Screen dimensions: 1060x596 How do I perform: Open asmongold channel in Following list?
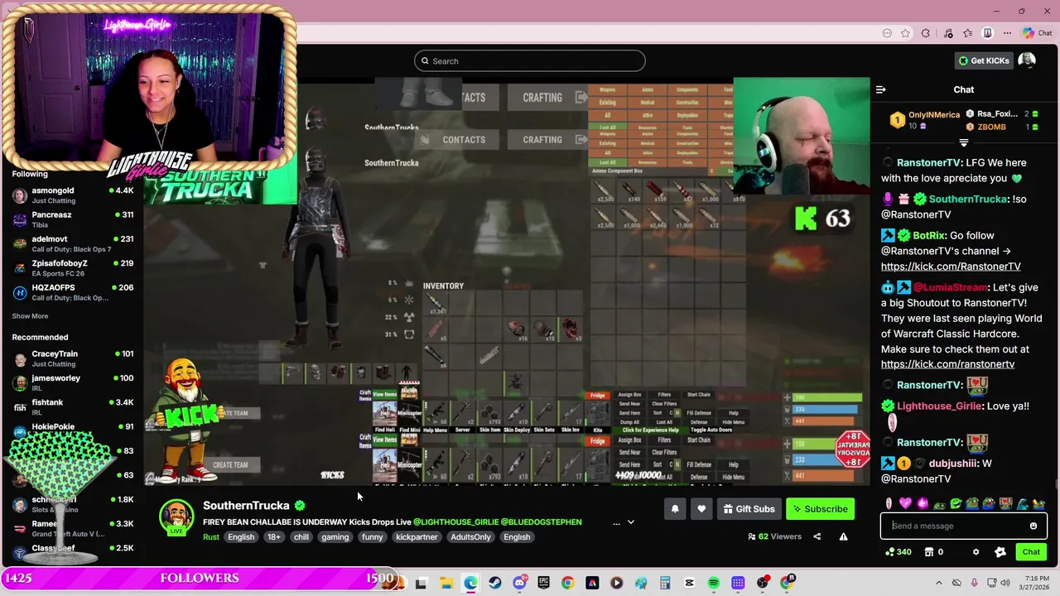(73, 195)
